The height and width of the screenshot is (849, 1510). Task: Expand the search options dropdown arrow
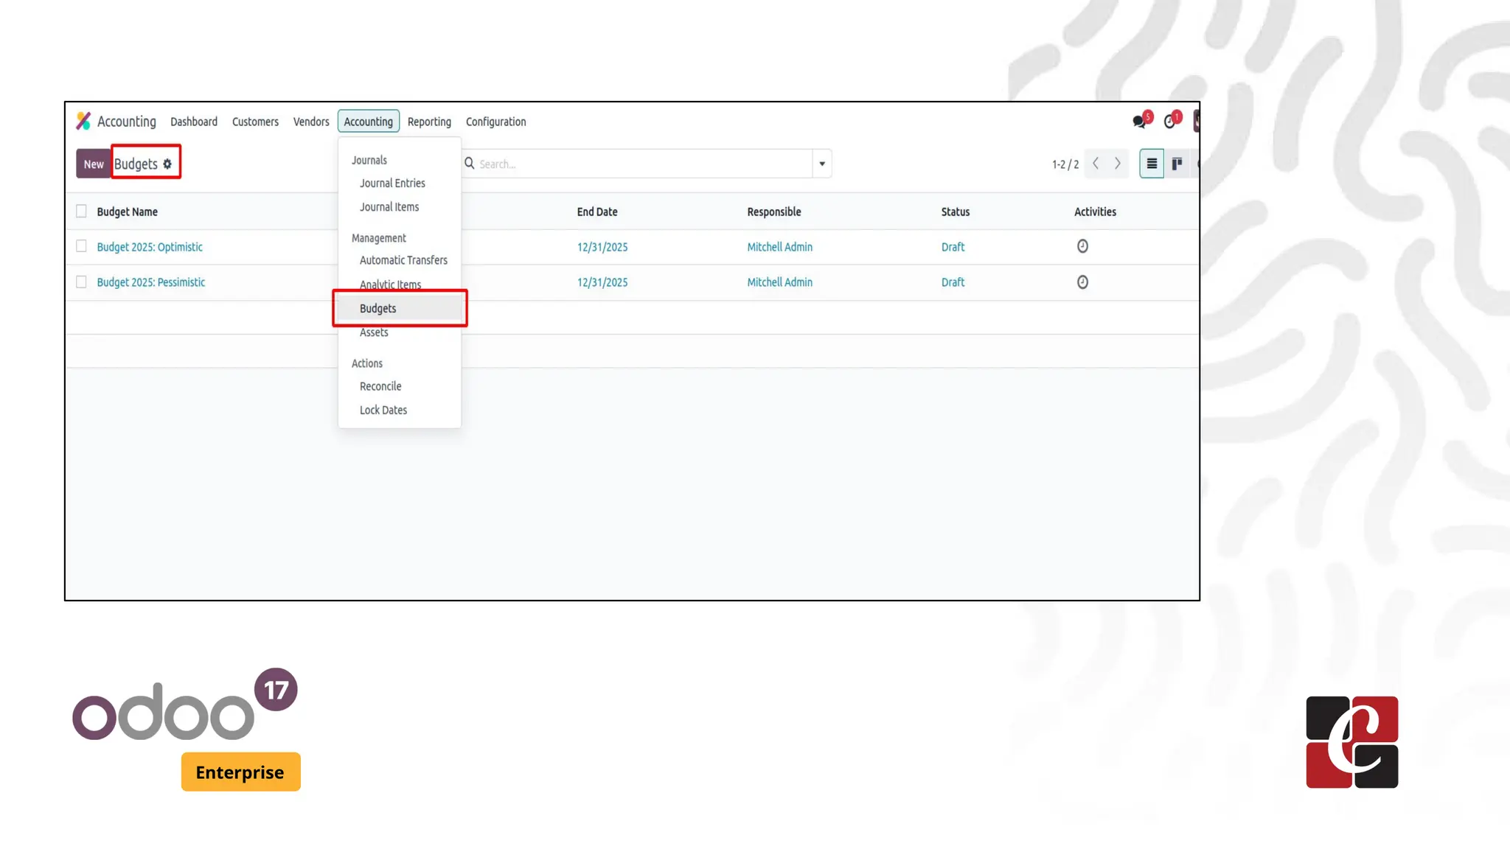click(822, 164)
